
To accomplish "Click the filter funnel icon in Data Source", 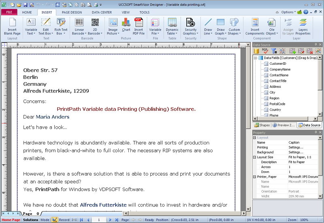I will coord(274,51).
